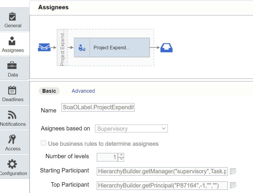Open the Asignees based on dropdown
The width and height of the screenshot is (253, 193).
pos(163,128)
